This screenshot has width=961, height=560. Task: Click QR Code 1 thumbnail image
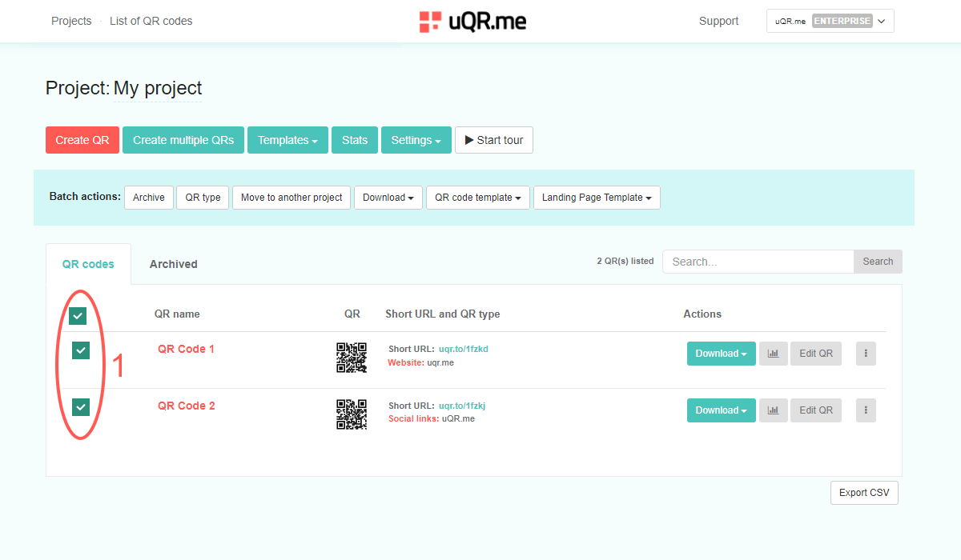(x=352, y=358)
